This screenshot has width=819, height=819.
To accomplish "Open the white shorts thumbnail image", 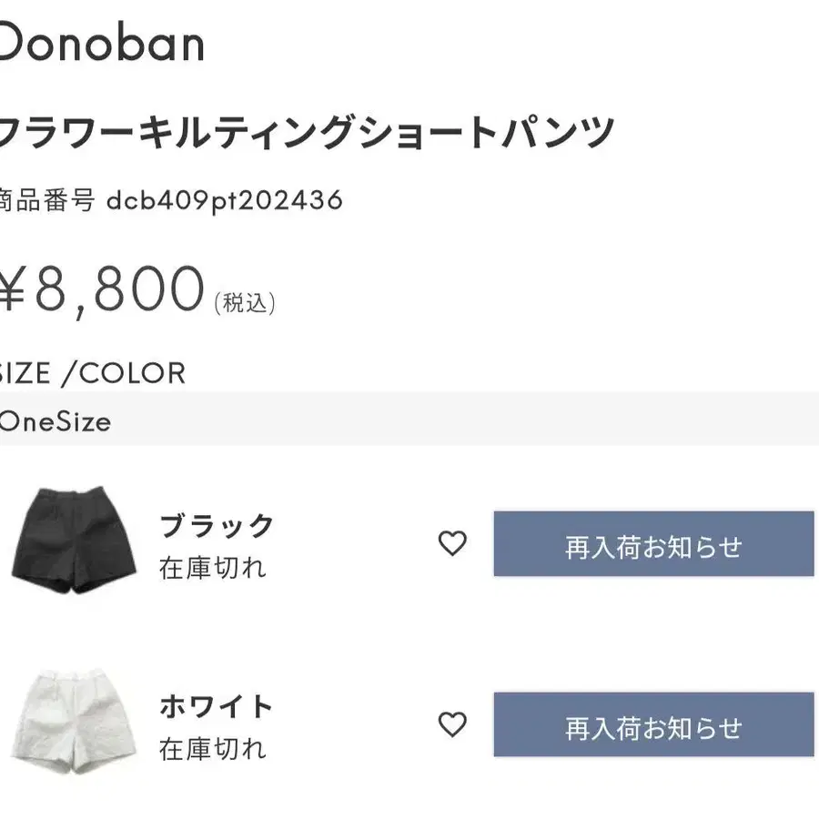I will tap(76, 722).
